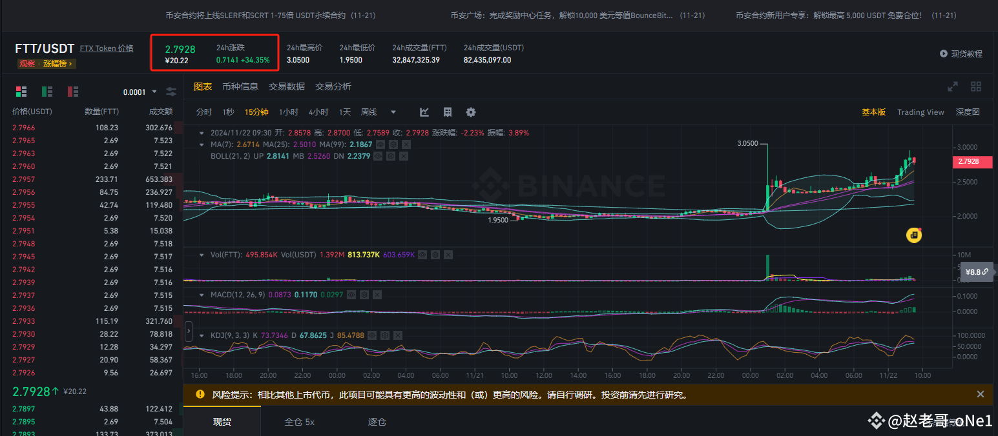This screenshot has width=998, height=436.
Task: Click the red 2.7928 current price tag on axis
Action: point(972,162)
